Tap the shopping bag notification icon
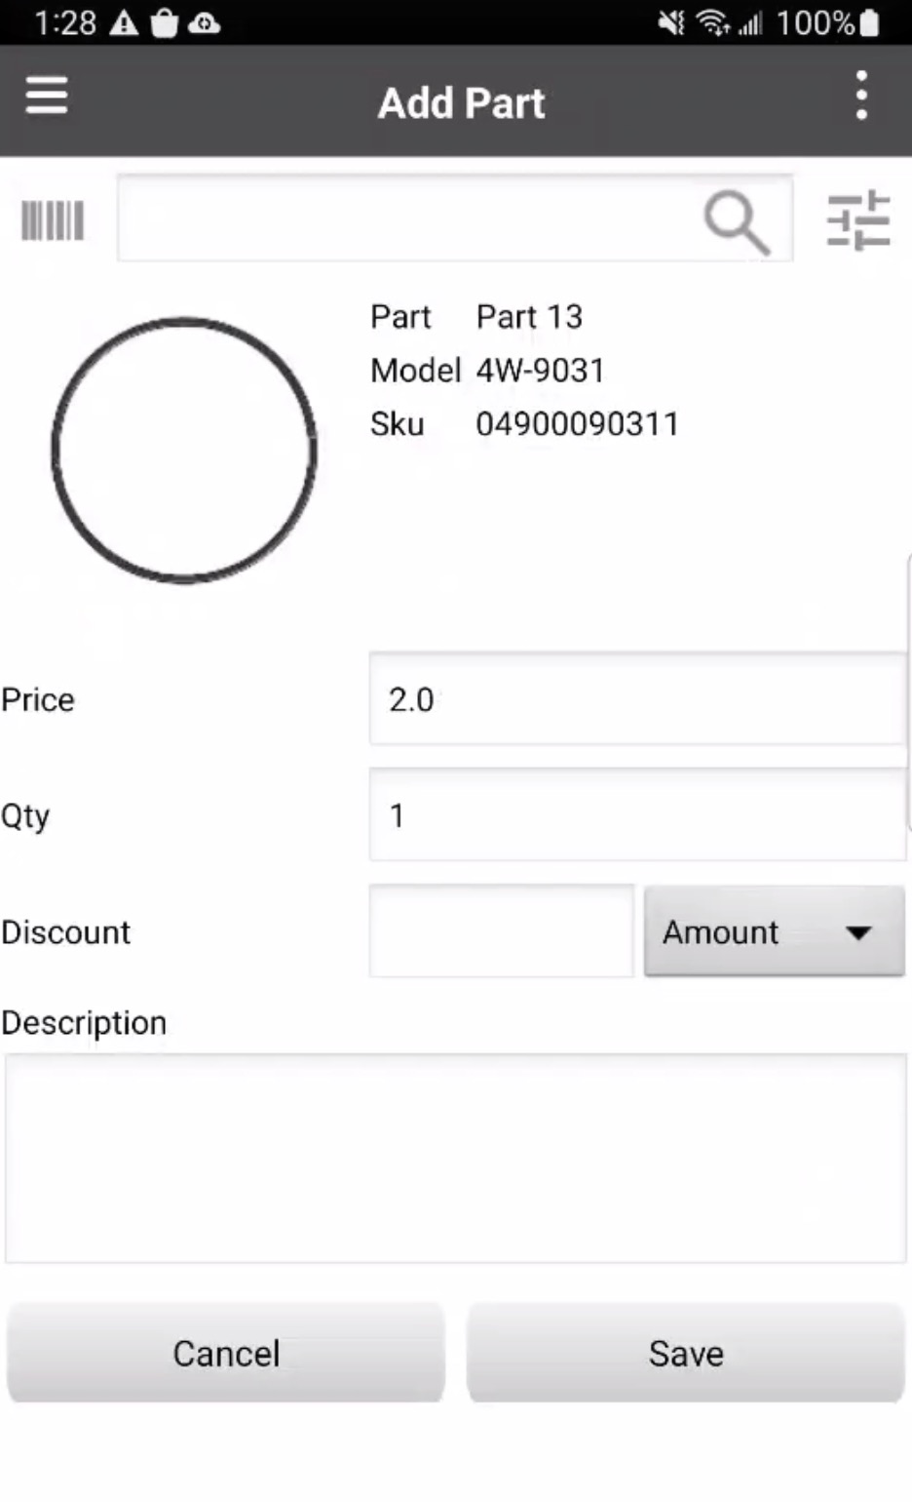912x1502 pixels. coord(164,22)
